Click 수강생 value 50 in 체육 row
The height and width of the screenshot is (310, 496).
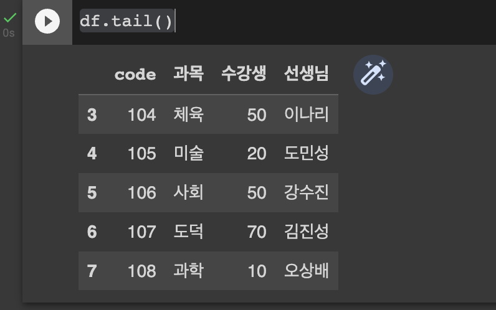coord(257,115)
